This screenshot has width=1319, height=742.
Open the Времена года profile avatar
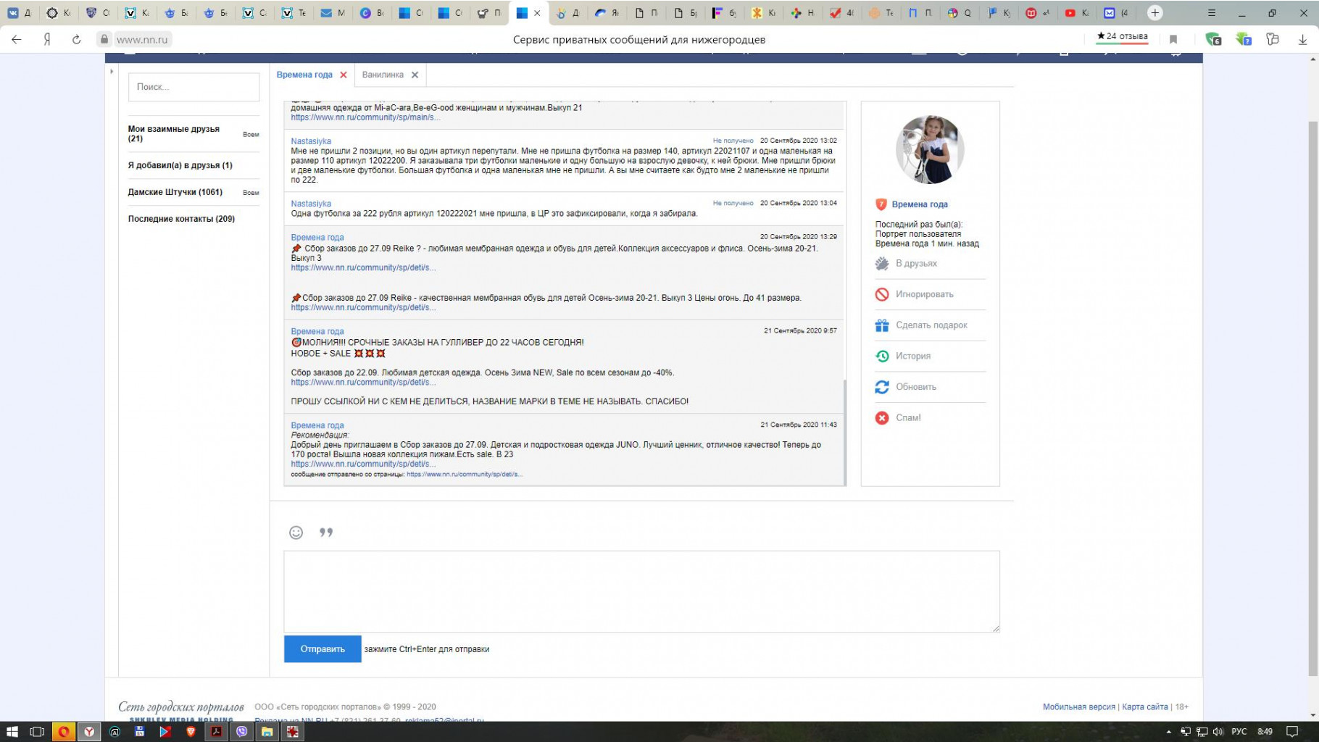click(x=930, y=149)
